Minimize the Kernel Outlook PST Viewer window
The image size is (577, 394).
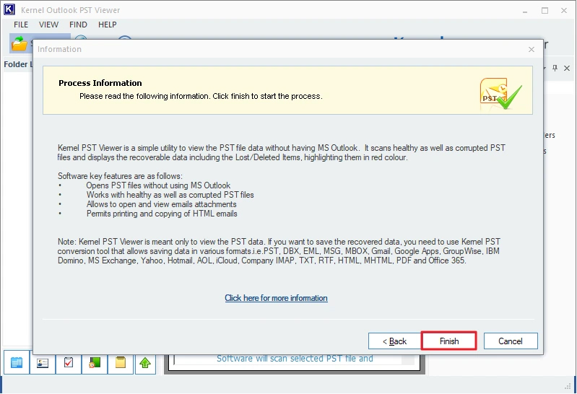(x=525, y=11)
